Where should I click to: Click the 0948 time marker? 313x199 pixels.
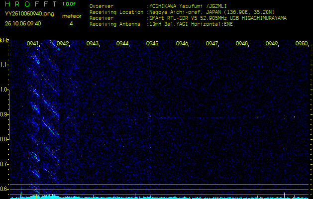click(241, 43)
